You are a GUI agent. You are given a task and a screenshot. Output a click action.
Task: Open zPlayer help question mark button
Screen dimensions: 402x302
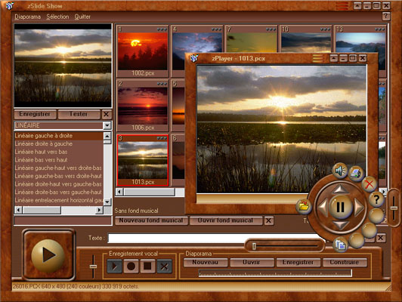pos(376,199)
